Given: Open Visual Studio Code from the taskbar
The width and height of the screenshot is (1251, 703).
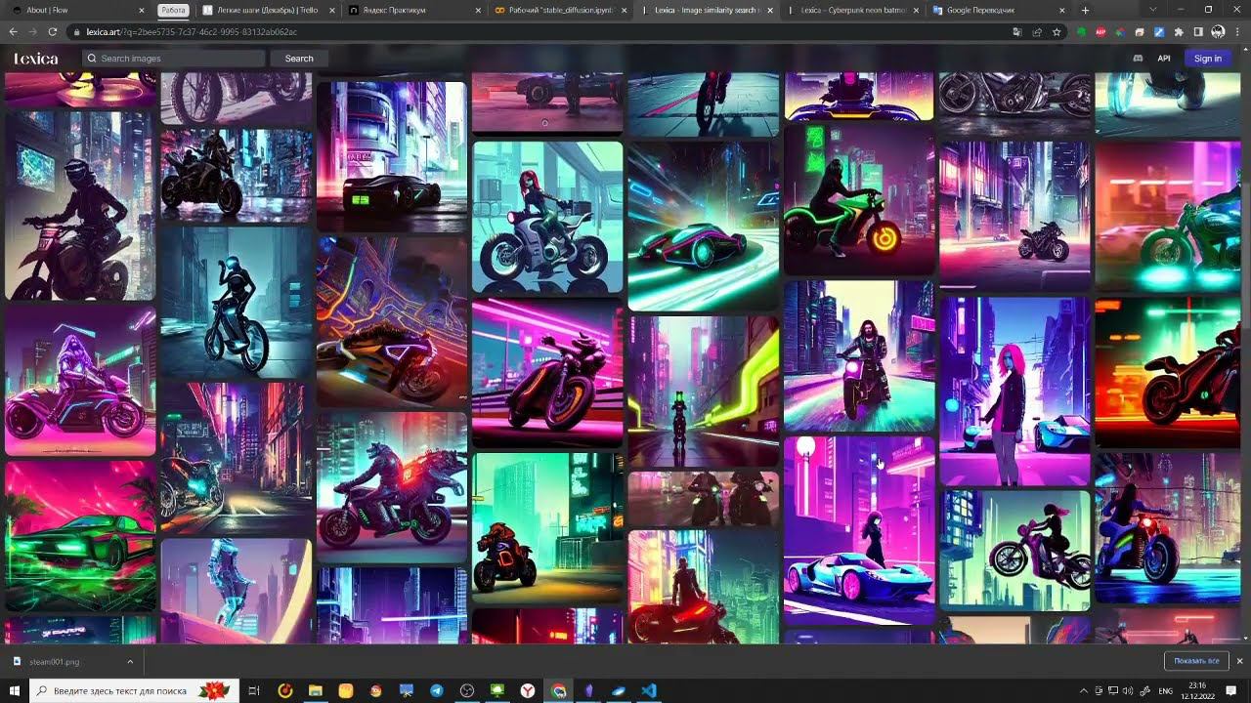Looking at the screenshot, I should tap(649, 690).
